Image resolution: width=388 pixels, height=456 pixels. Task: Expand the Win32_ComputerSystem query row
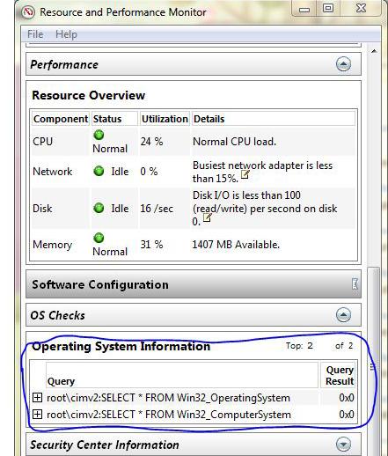coord(37,415)
